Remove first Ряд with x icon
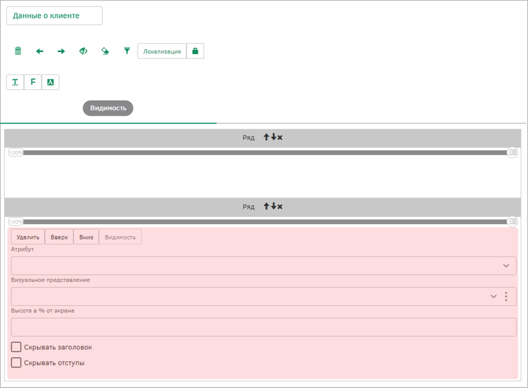The width and height of the screenshot is (528, 388). click(280, 138)
